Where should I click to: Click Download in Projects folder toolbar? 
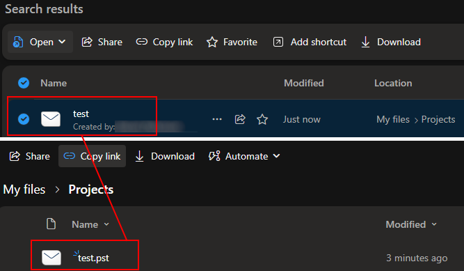[x=165, y=156]
